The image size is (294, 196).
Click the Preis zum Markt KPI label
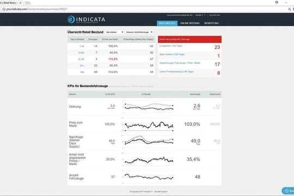click(x=76, y=124)
